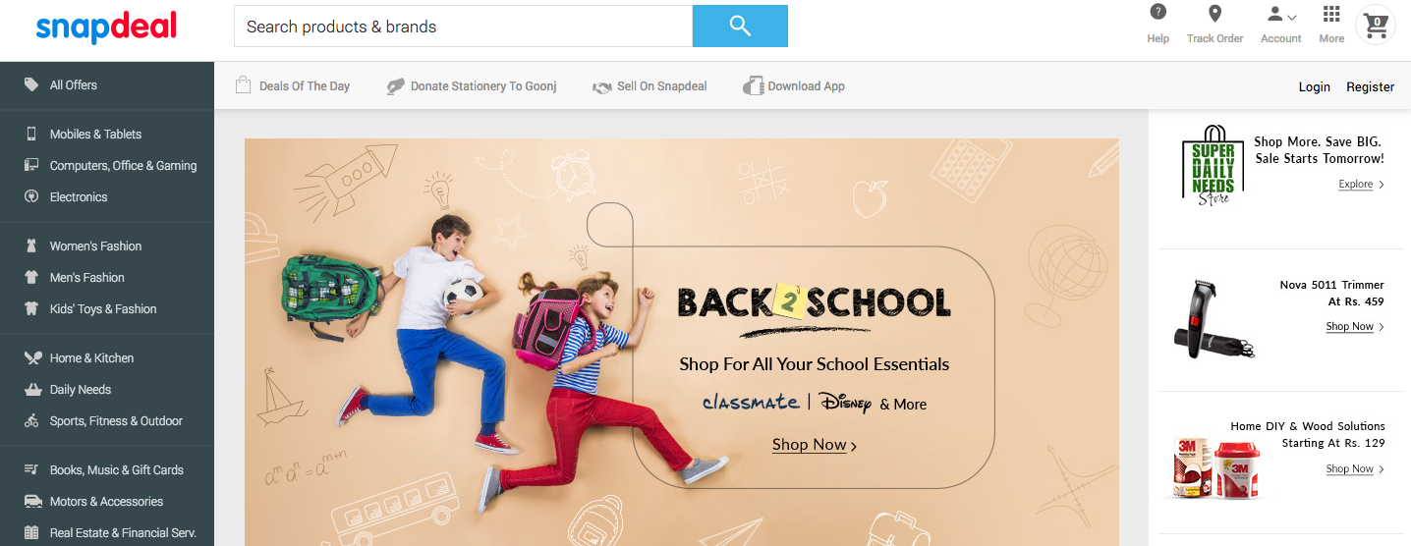Click the Snapdeal logo
This screenshot has width=1411, height=546.
click(x=106, y=27)
